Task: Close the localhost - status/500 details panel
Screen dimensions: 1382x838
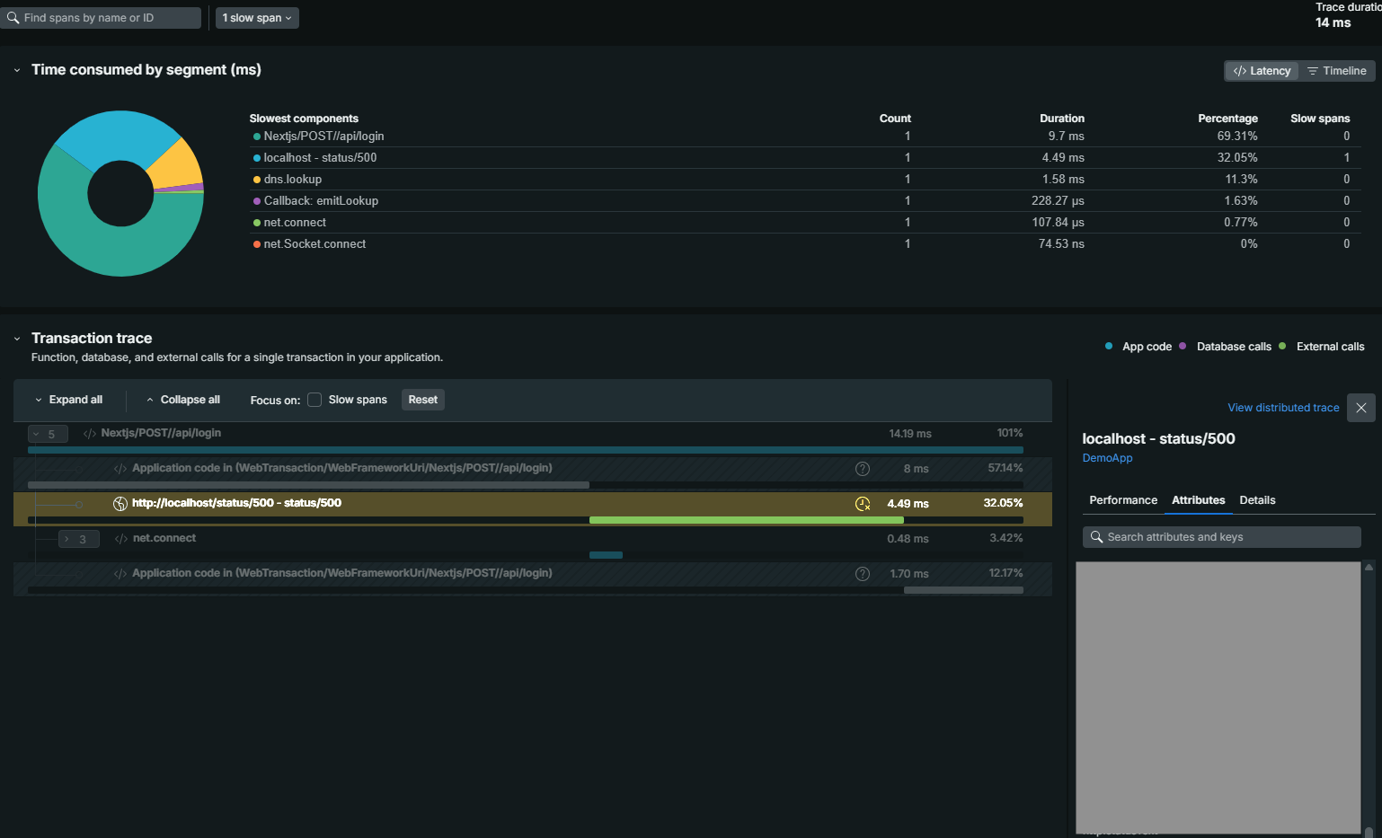Action: (x=1361, y=408)
